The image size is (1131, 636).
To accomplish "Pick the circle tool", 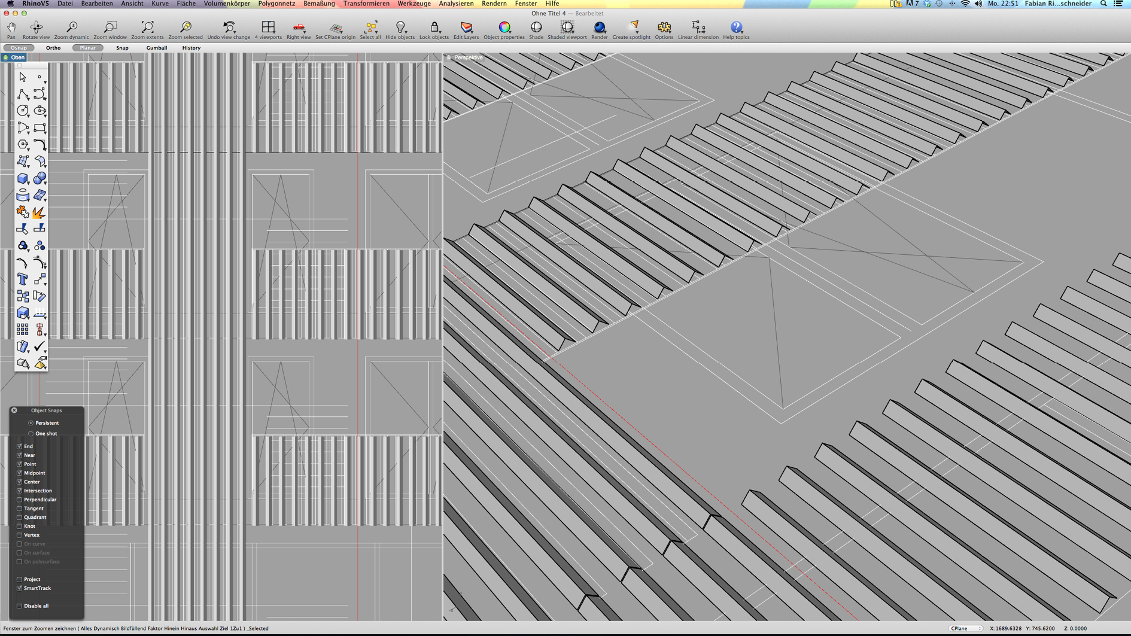I will (23, 111).
